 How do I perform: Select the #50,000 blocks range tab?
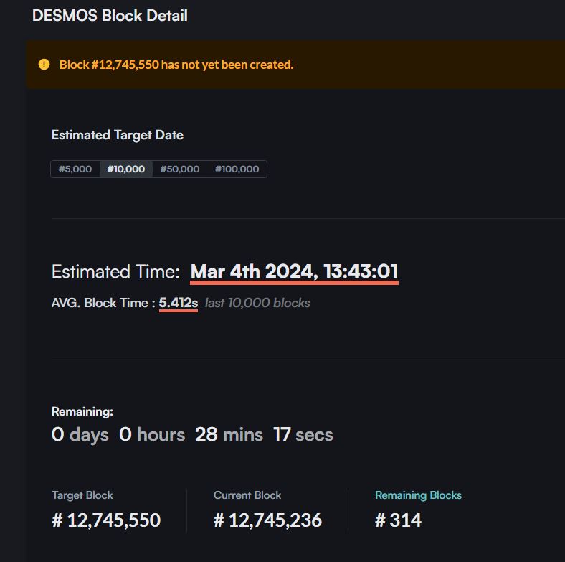(x=180, y=169)
